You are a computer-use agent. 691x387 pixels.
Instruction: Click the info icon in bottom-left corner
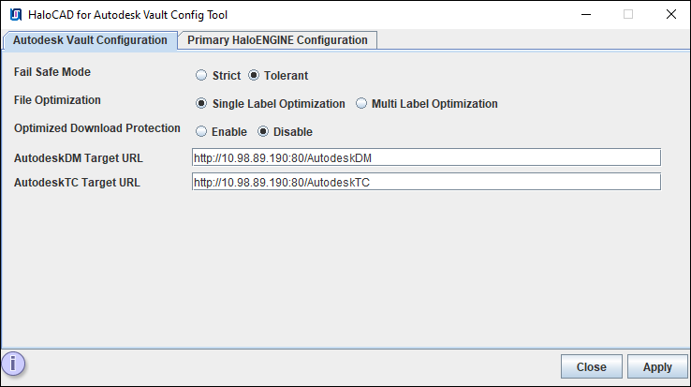click(15, 365)
